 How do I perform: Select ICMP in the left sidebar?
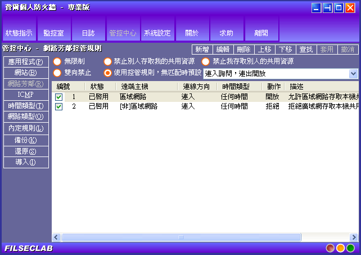(25, 95)
